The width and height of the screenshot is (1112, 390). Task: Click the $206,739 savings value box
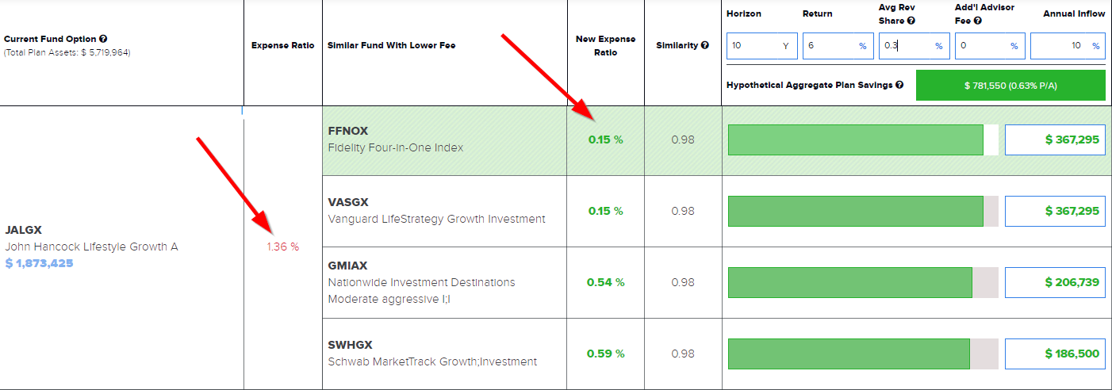(x=1055, y=282)
